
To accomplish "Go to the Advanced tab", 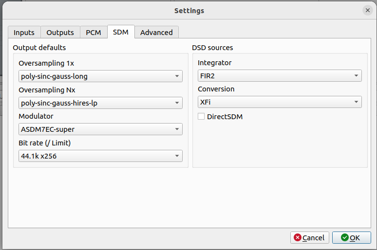I will pos(156,33).
